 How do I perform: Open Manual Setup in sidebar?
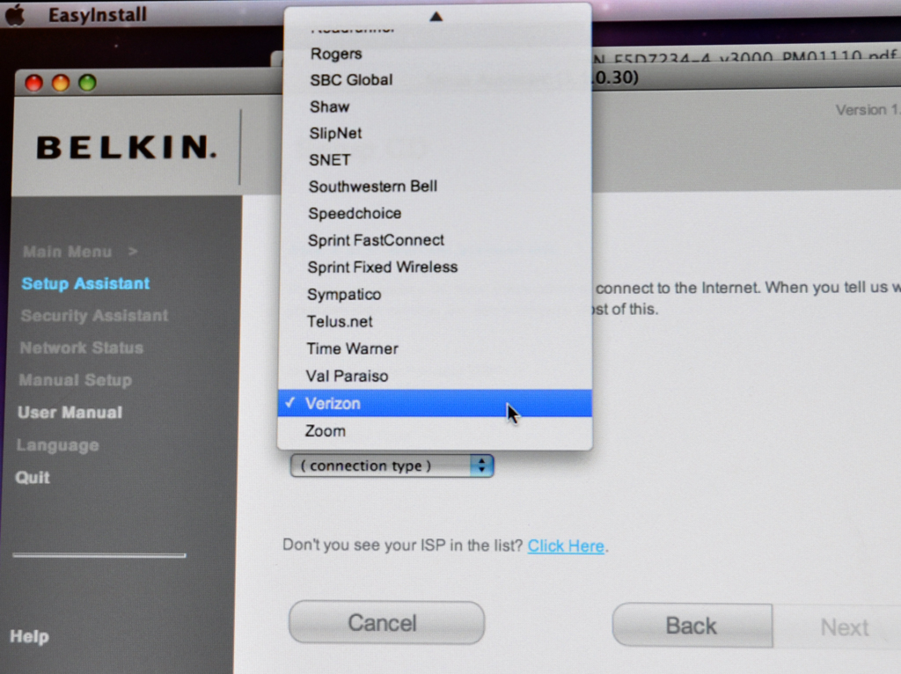click(76, 380)
